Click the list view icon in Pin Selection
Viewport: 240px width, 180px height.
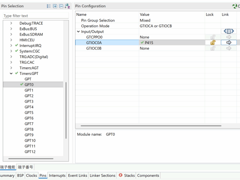[x=49, y=6]
